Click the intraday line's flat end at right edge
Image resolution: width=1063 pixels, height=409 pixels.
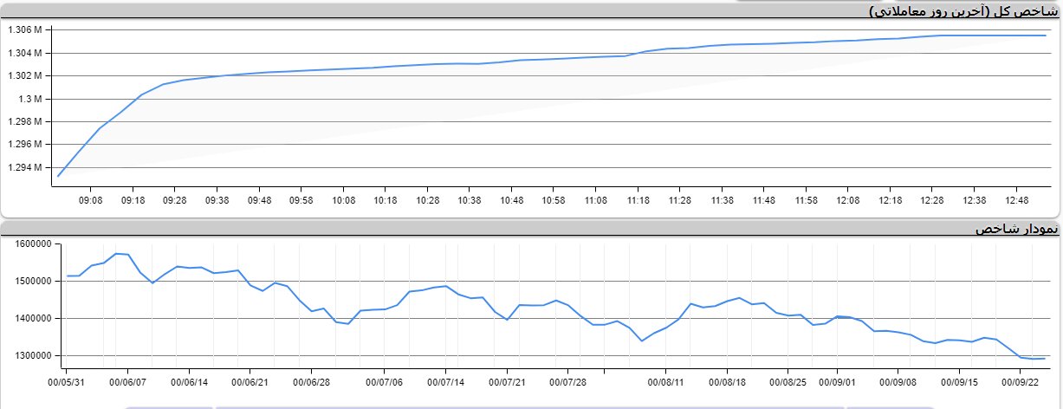[1046, 36]
